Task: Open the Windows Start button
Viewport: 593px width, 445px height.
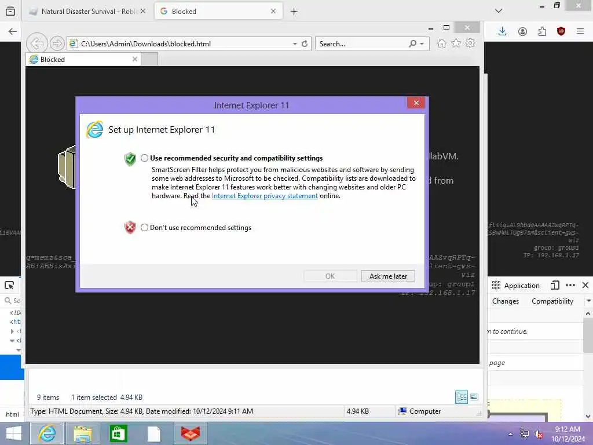Action: click(14, 433)
